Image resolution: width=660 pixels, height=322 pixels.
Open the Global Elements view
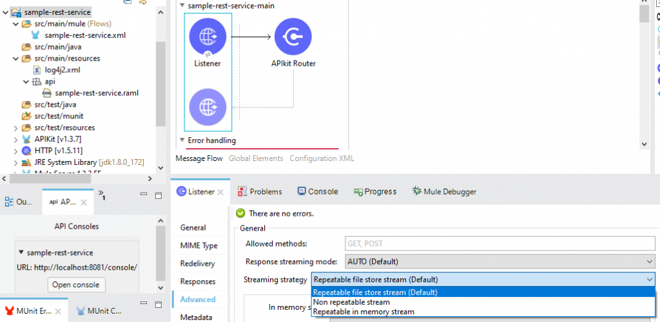[x=255, y=158]
